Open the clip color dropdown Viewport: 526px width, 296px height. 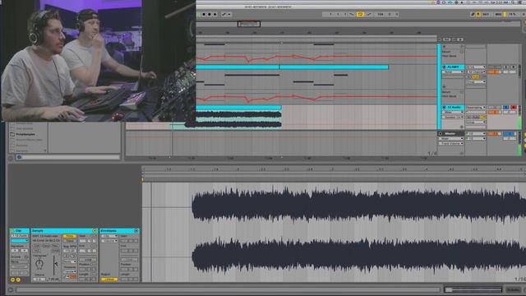[20, 241]
